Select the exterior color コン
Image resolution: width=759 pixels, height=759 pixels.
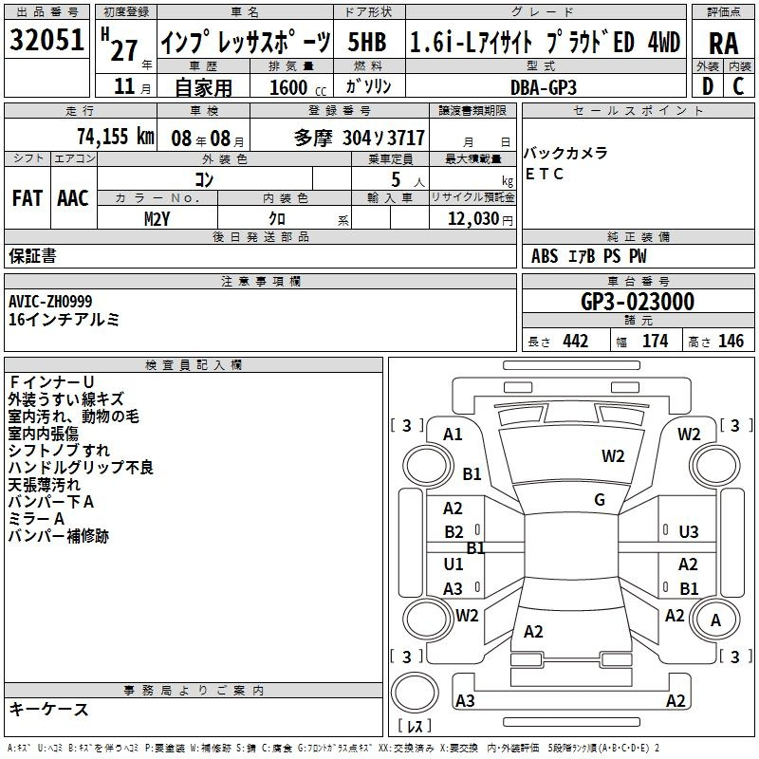click(204, 179)
